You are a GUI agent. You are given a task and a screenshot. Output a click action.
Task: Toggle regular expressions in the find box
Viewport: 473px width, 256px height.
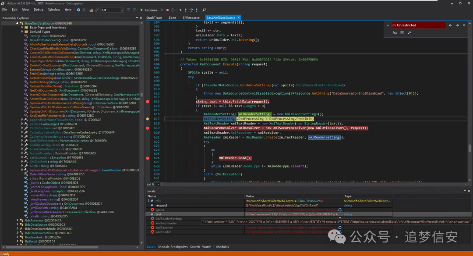pos(409,32)
